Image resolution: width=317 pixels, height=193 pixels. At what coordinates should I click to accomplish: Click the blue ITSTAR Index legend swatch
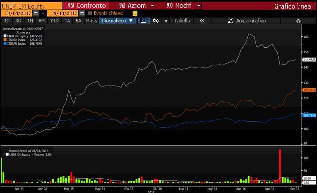5,43
